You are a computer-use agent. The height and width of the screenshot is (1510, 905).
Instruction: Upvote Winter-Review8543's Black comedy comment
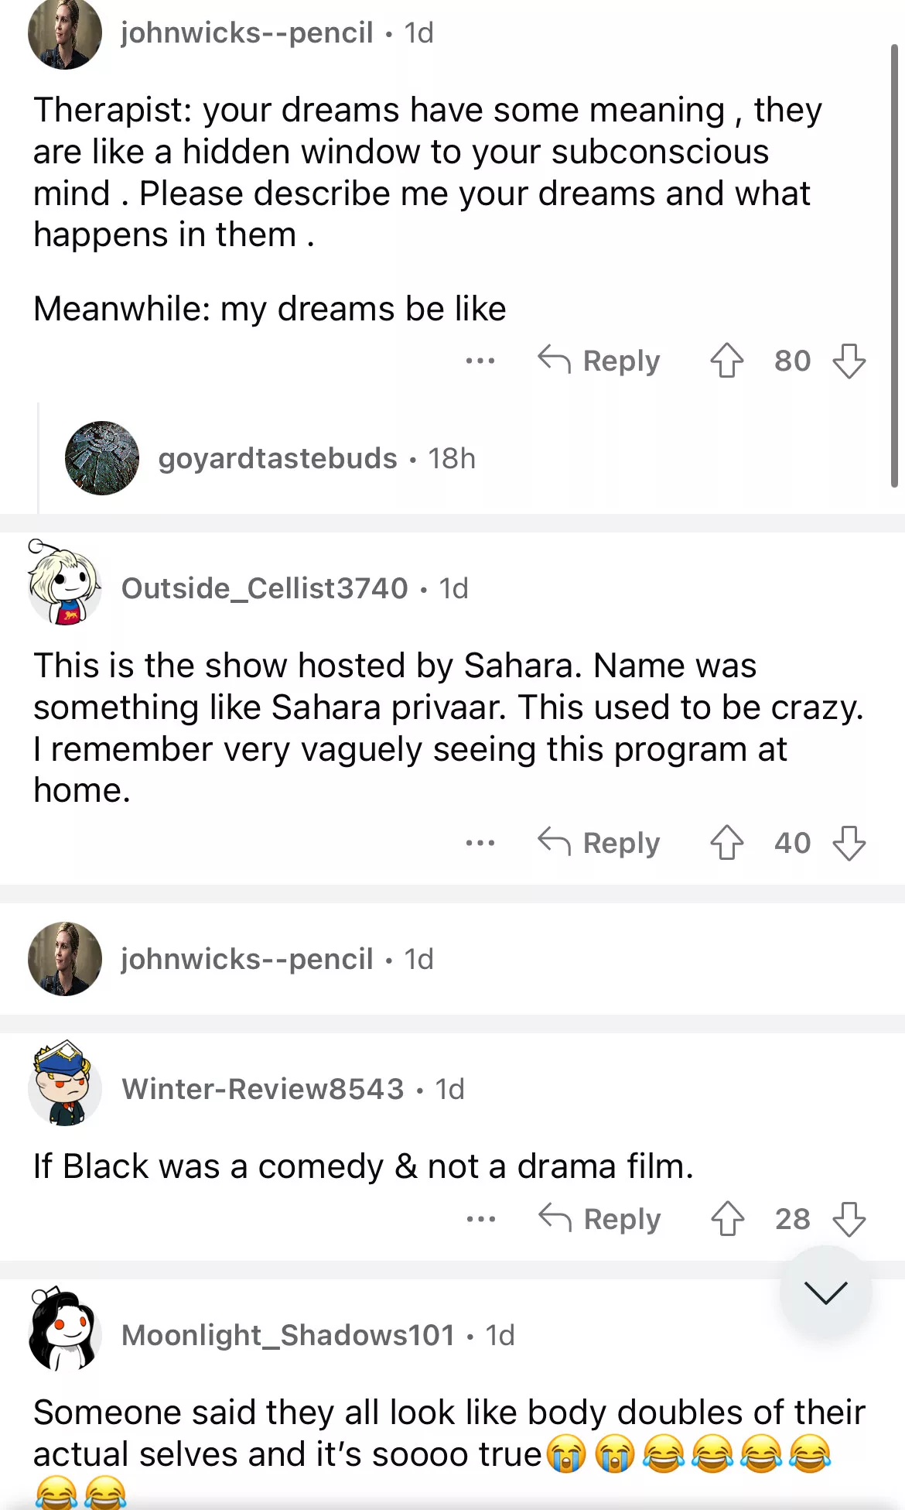[727, 1219]
